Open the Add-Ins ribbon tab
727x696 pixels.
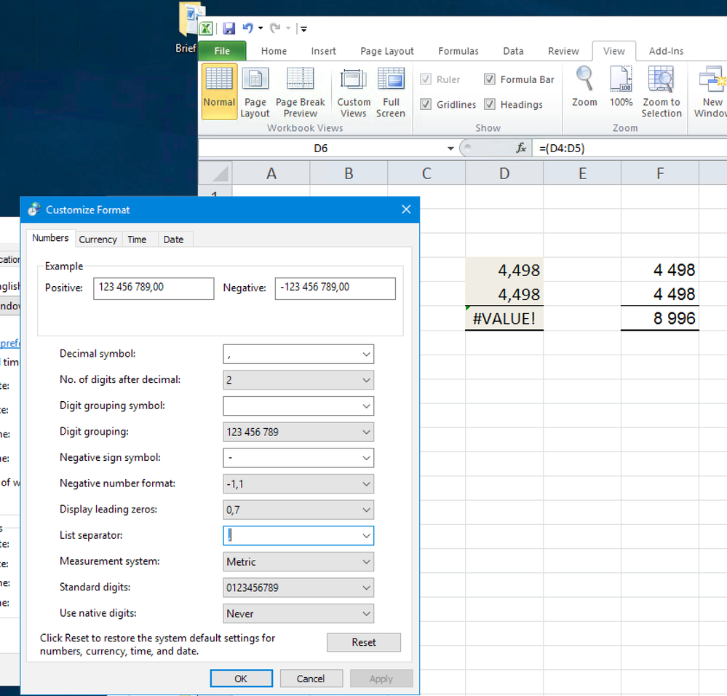coord(666,51)
